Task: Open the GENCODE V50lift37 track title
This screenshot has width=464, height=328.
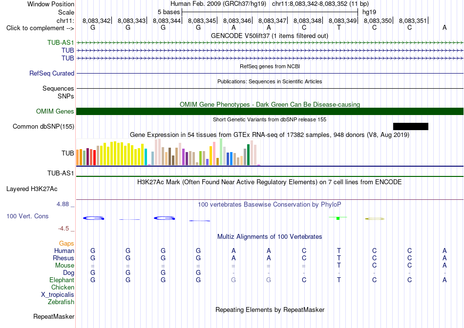Action: (270, 36)
